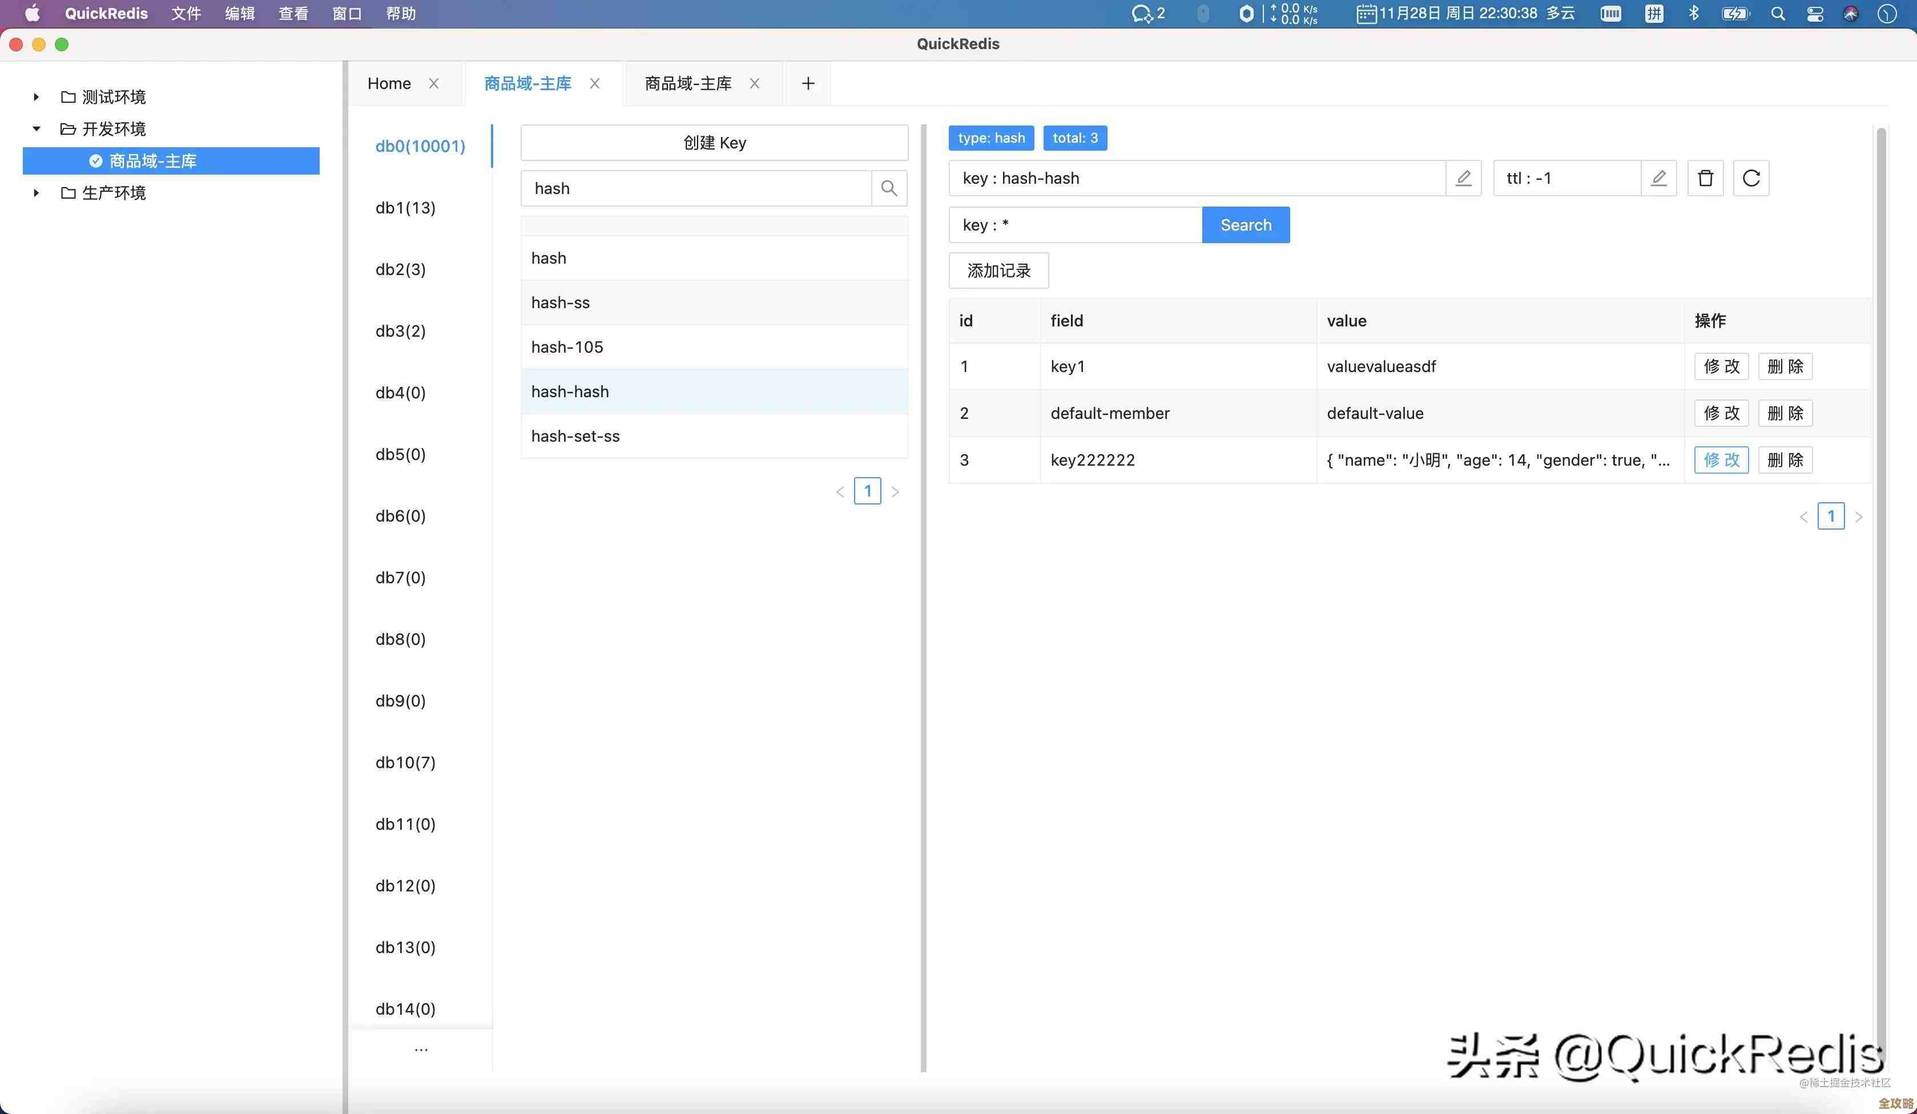Screen dimensions: 1917x1114
Task: Click the field filter input 'key : *'
Action: [x=1074, y=225]
